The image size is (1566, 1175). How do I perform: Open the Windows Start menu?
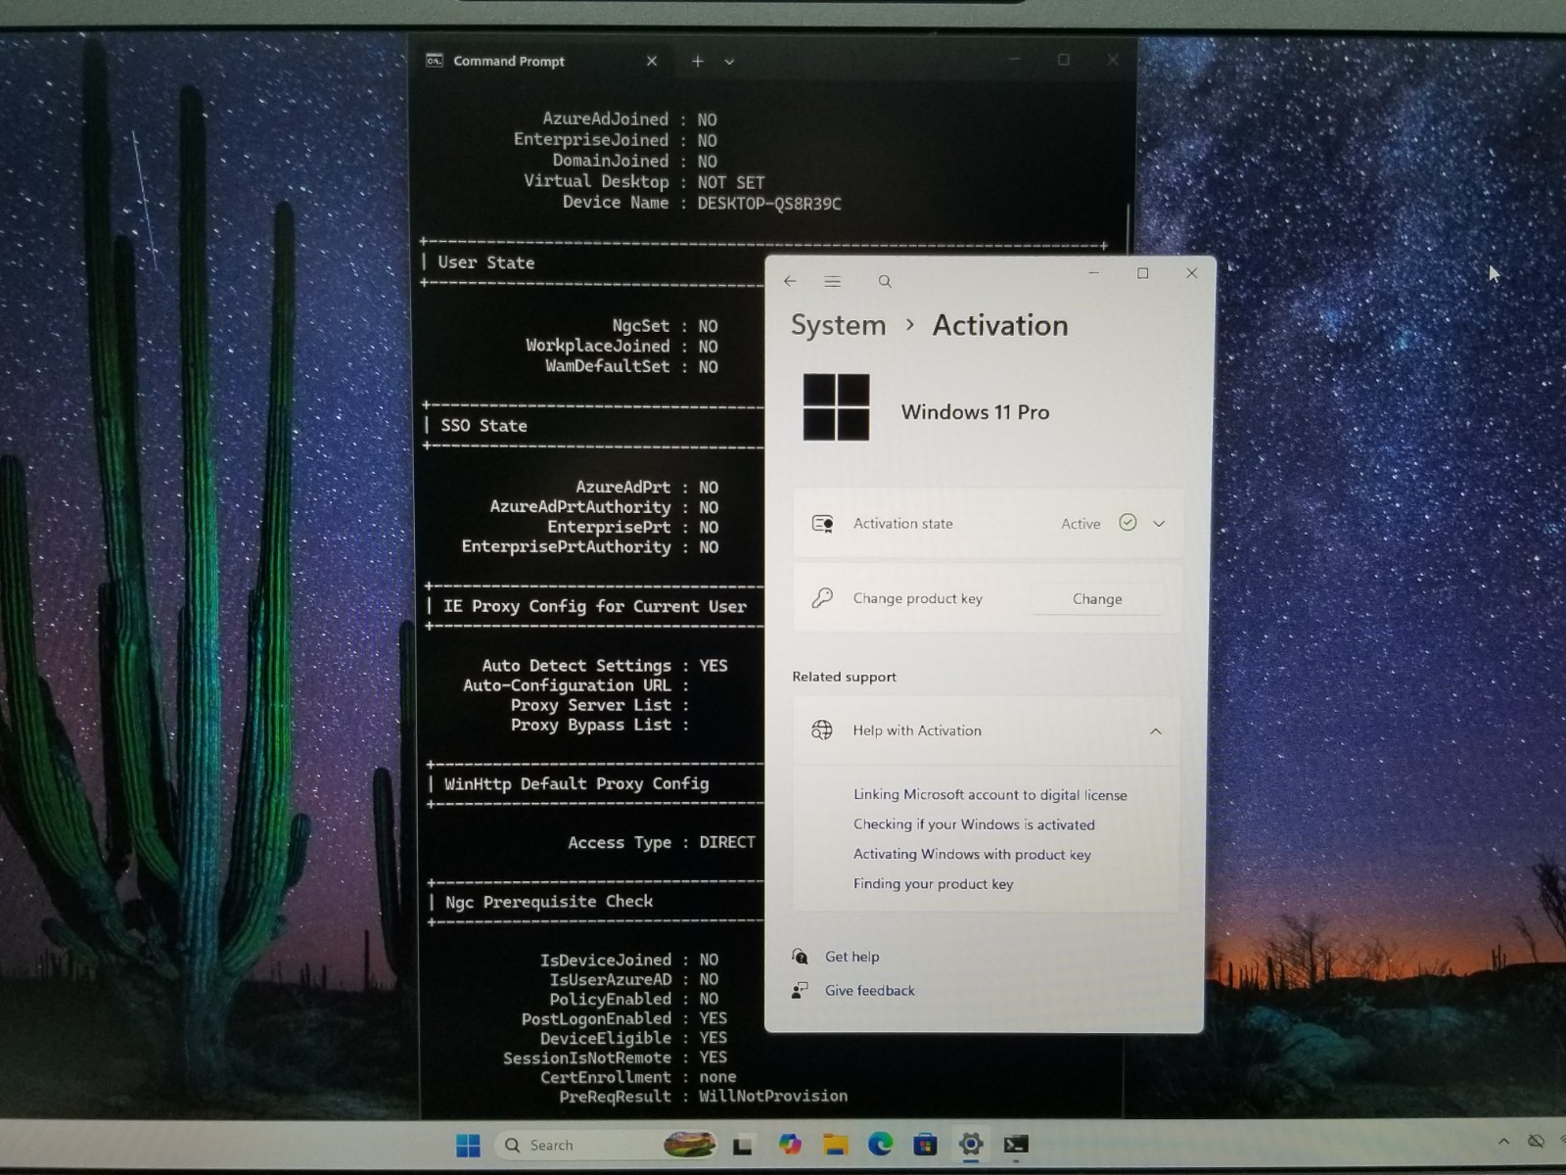click(x=469, y=1145)
